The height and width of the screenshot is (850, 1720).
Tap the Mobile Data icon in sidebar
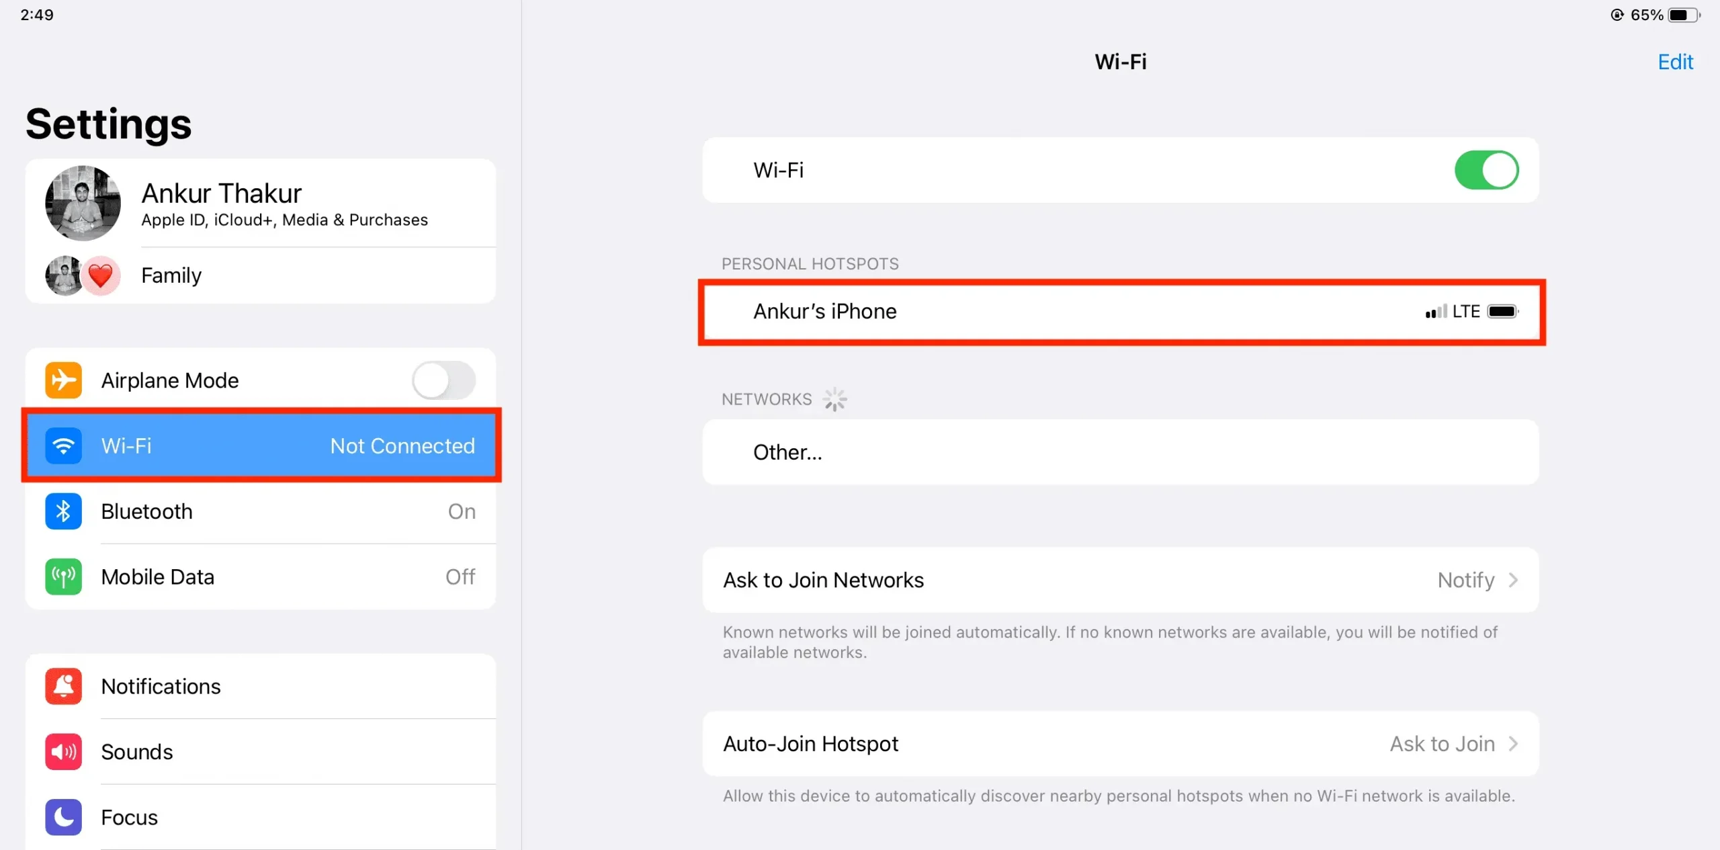tap(62, 577)
